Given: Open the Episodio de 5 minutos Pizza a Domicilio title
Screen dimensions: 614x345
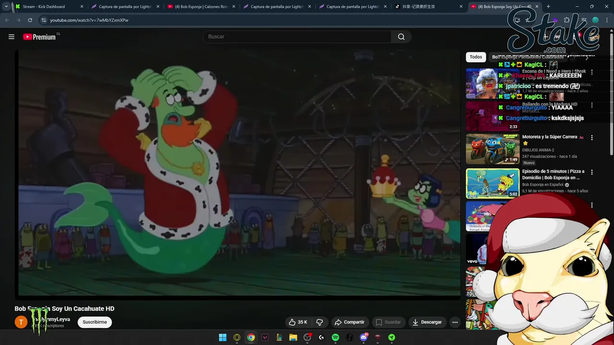Looking at the screenshot, I should [x=553, y=174].
